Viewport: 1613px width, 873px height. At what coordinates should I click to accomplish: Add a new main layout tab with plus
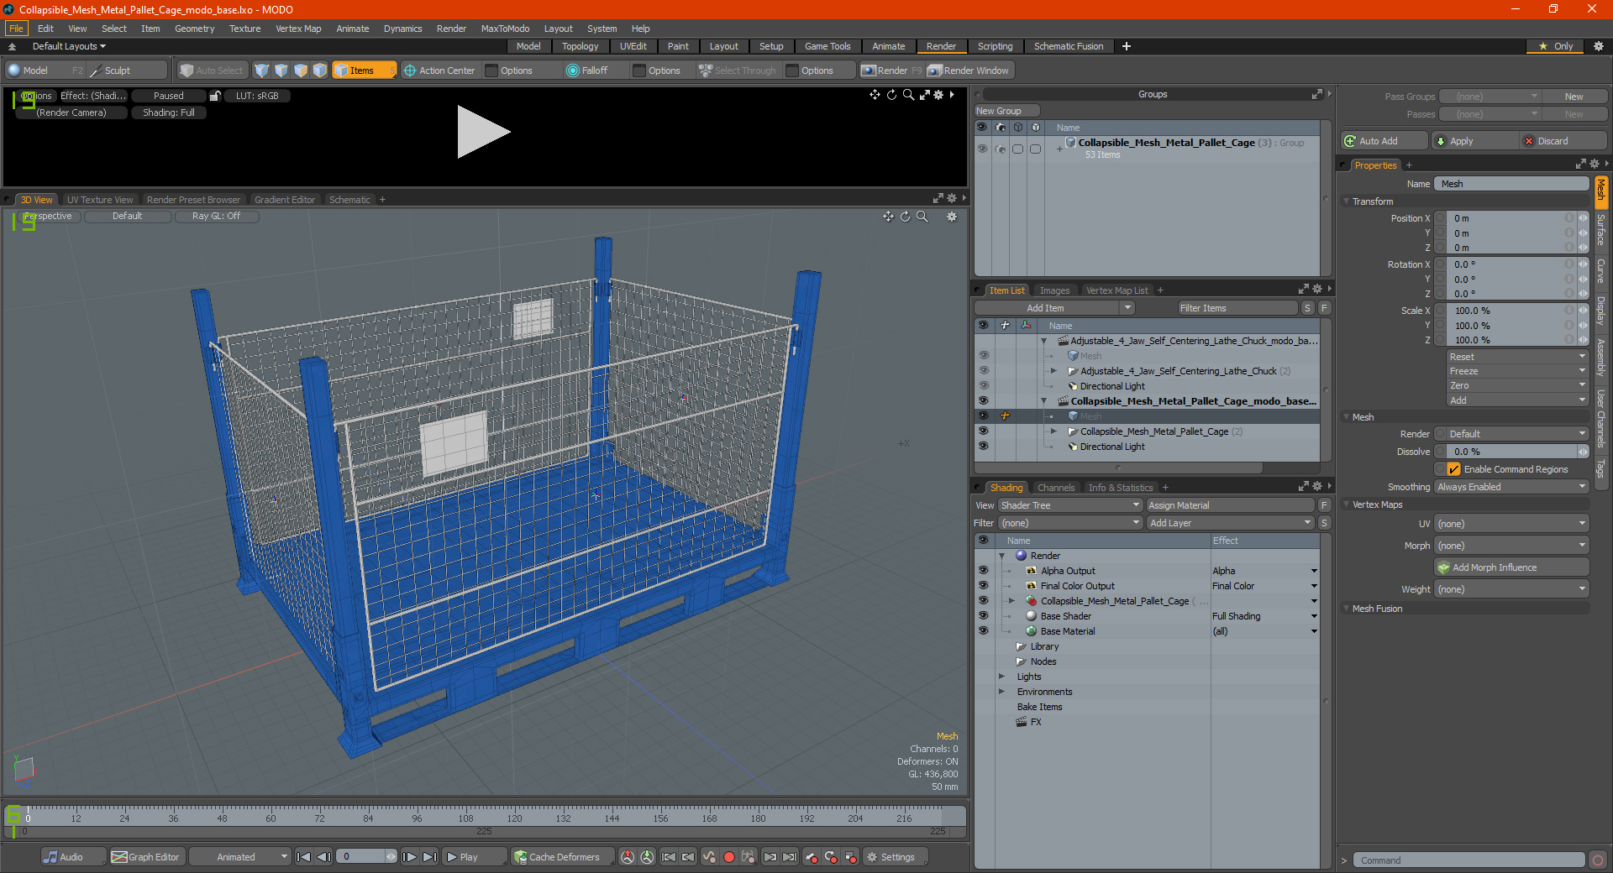[x=1127, y=46]
